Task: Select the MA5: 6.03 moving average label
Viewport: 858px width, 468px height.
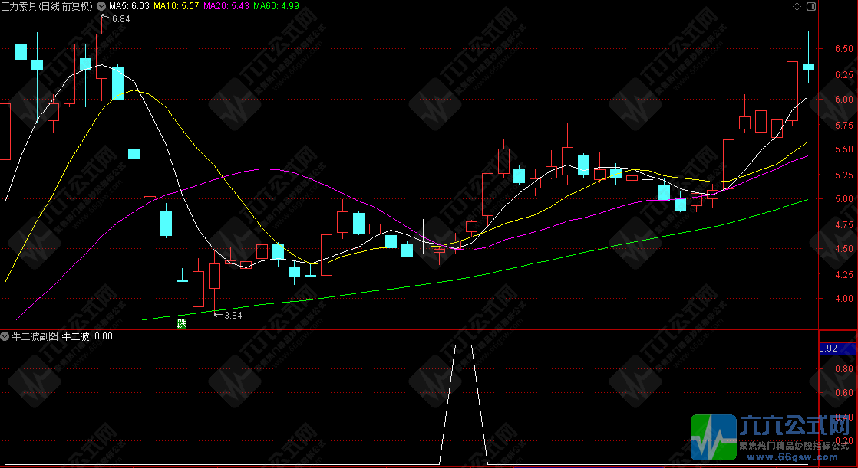Action: (130, 6)
